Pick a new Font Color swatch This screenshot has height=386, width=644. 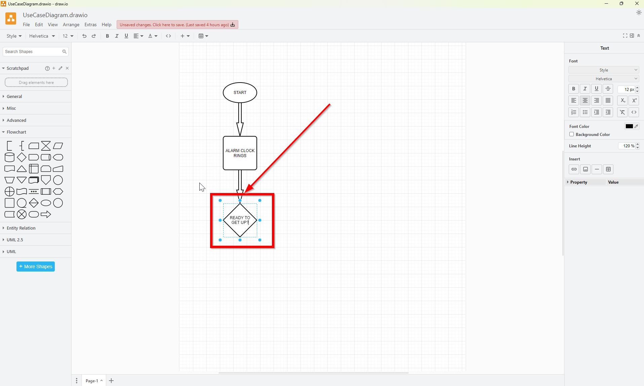tap(629, 126)
